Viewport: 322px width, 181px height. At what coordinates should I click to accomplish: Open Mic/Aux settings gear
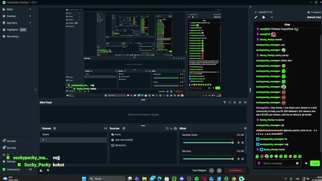point(243,159)
